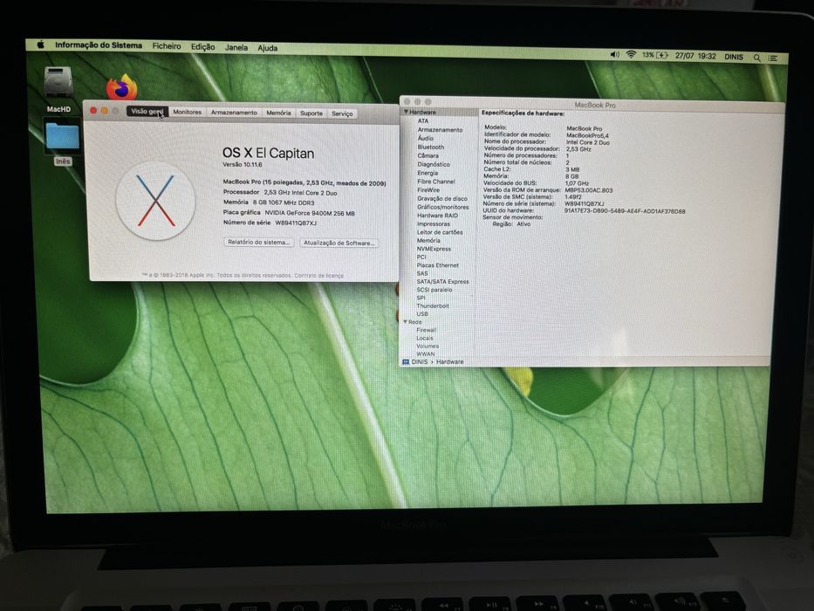Select Energia in the sidebar
The height and width of the screenshot is (611, 814).
pos(428,173)
